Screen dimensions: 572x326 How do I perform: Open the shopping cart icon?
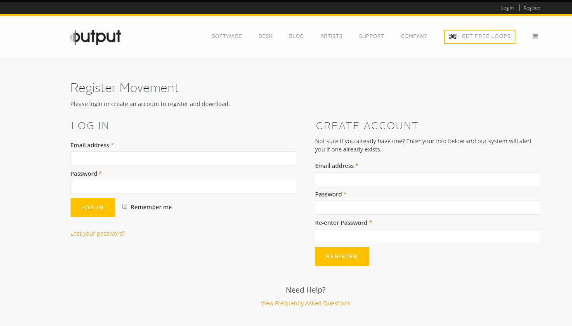[535, 36]
